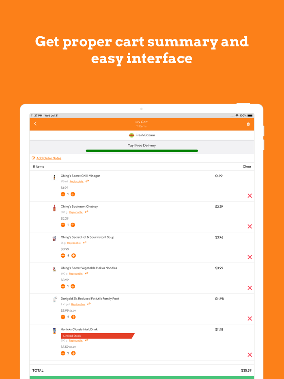This screenshot has height=379, width=284.
Task: Decrease quantity of Ching's Hot & Sour Soup
Action: [x=63, y=256]
